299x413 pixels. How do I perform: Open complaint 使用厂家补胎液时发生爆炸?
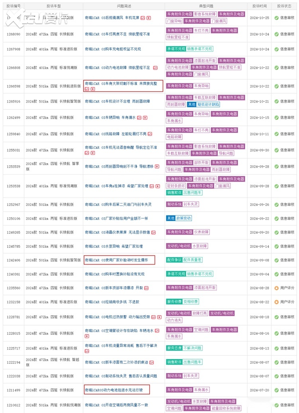[x=116, y=260]
